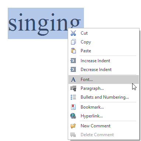
Task: Click the Font letter A icon
Action: click(x=73, y=80)
